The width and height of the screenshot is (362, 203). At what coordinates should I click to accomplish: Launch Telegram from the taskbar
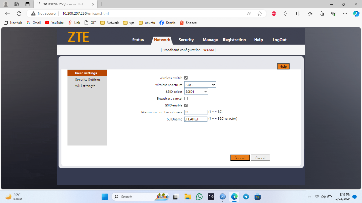point(246,197)
